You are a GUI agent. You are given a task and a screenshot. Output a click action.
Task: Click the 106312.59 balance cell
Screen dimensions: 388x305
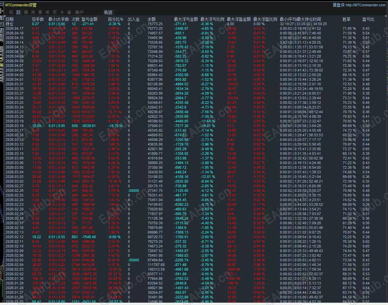pyautogui.click(x=156, y=269)
